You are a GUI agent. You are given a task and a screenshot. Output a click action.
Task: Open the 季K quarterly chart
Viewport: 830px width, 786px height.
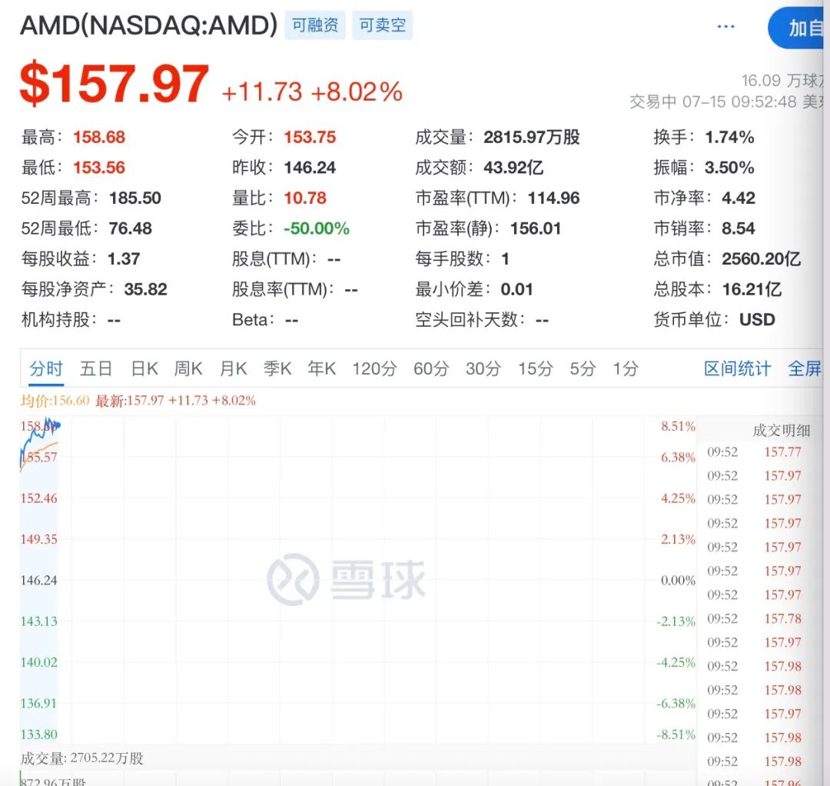(277, 368)
